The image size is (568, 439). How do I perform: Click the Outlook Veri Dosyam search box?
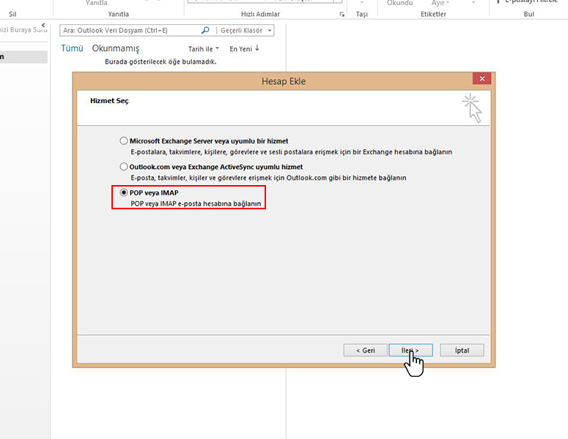click(x=129, y=31)
